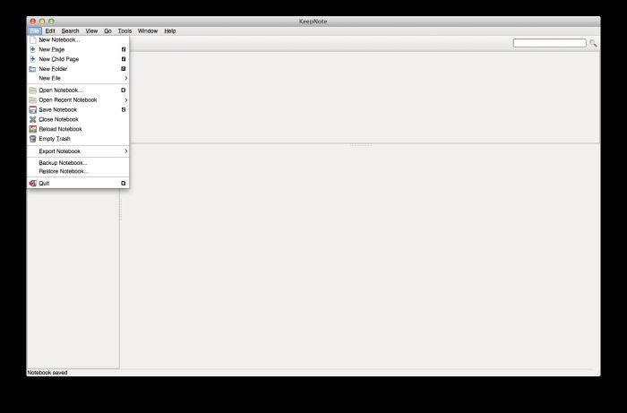
Task: Click the Close Notebook X icon
Action: coord(33,119)
